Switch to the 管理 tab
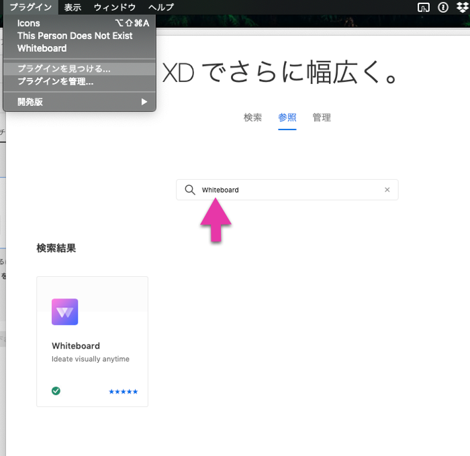 pos(322,117)
